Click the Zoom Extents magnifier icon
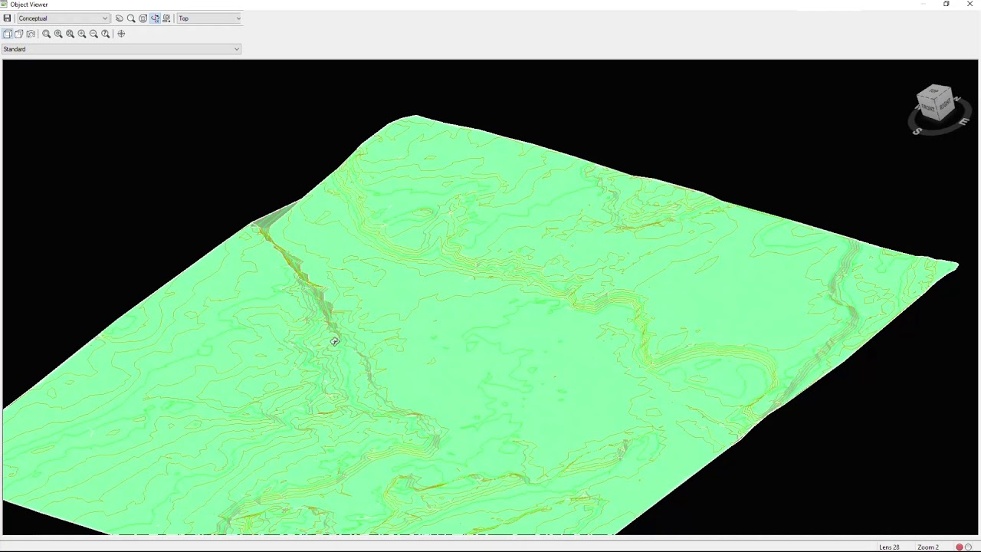981x552 pixels. [70, 34]
